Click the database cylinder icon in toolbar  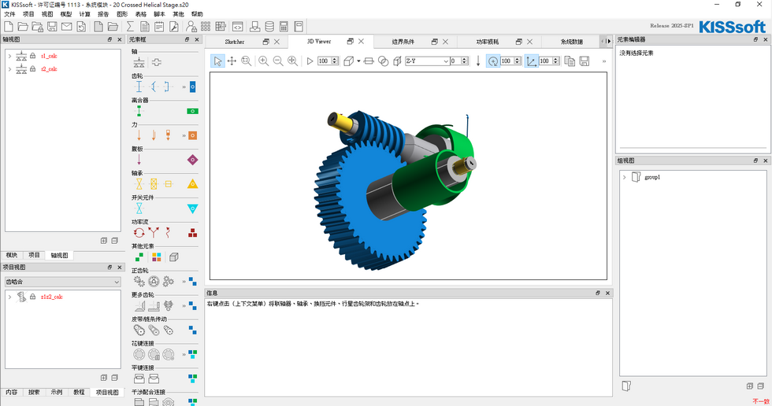point(269,27)
